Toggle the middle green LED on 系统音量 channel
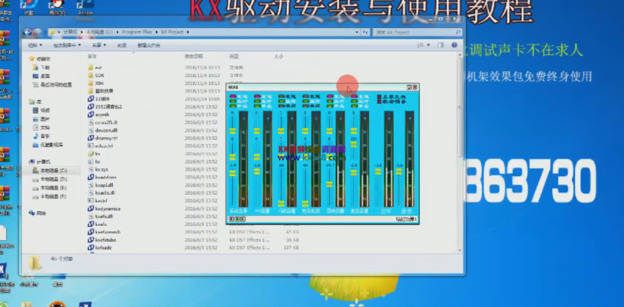The width and height of the screenshot is (624, 307). [x=233, y=101]
